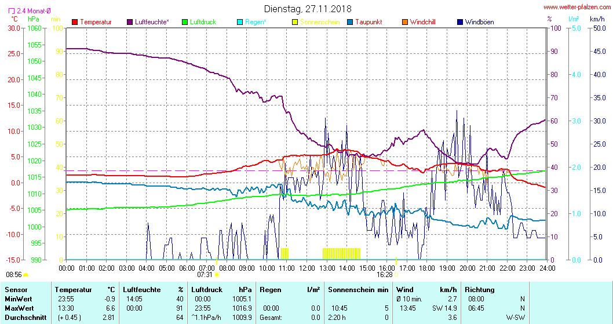Click the W-SW prevailing direction value
The width and height of the screenshot is (613, 324).
pos(516,318)
